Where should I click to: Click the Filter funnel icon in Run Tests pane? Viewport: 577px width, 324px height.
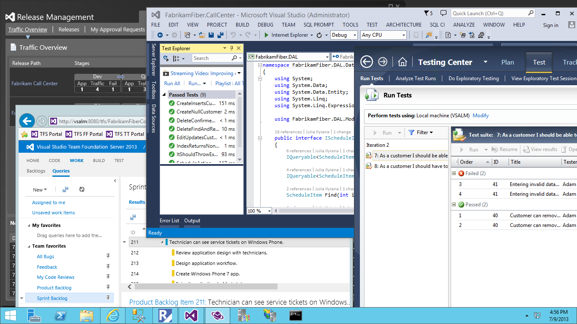click(x=411, y=132)
